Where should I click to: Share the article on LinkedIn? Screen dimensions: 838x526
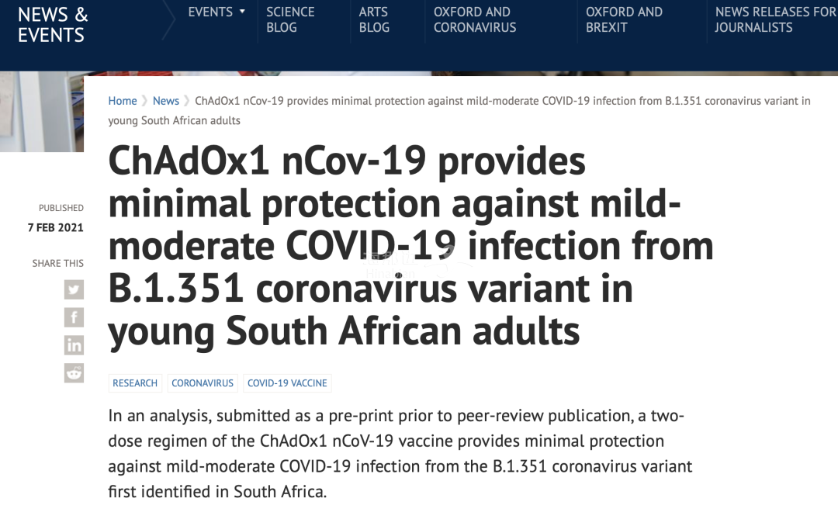pos(74,345)
